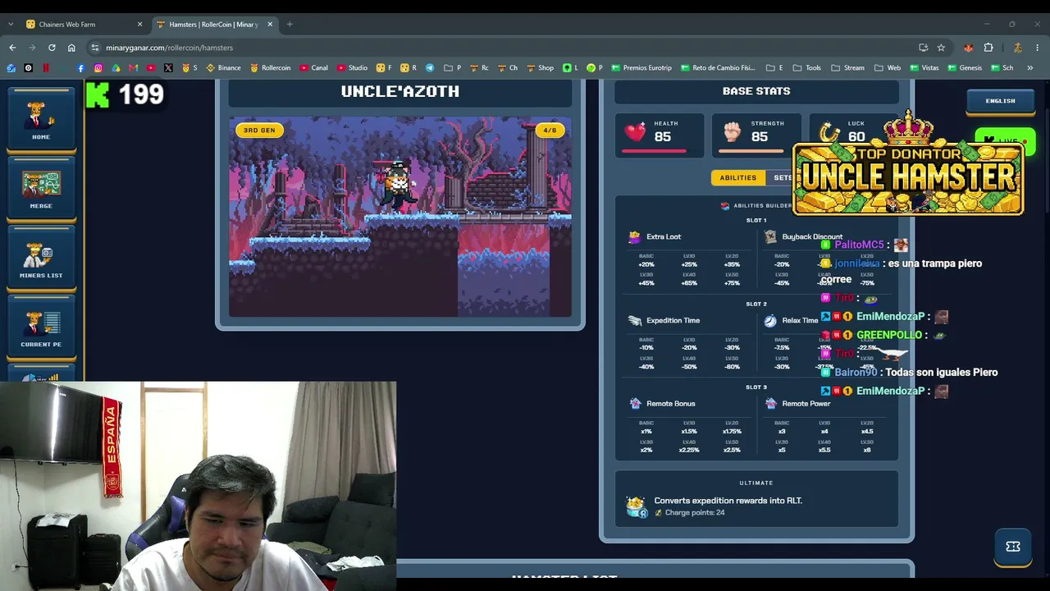Viewport: 1050px width, 591px height.
Task: Expand the Ch bookmark folder
Action: 508,68
